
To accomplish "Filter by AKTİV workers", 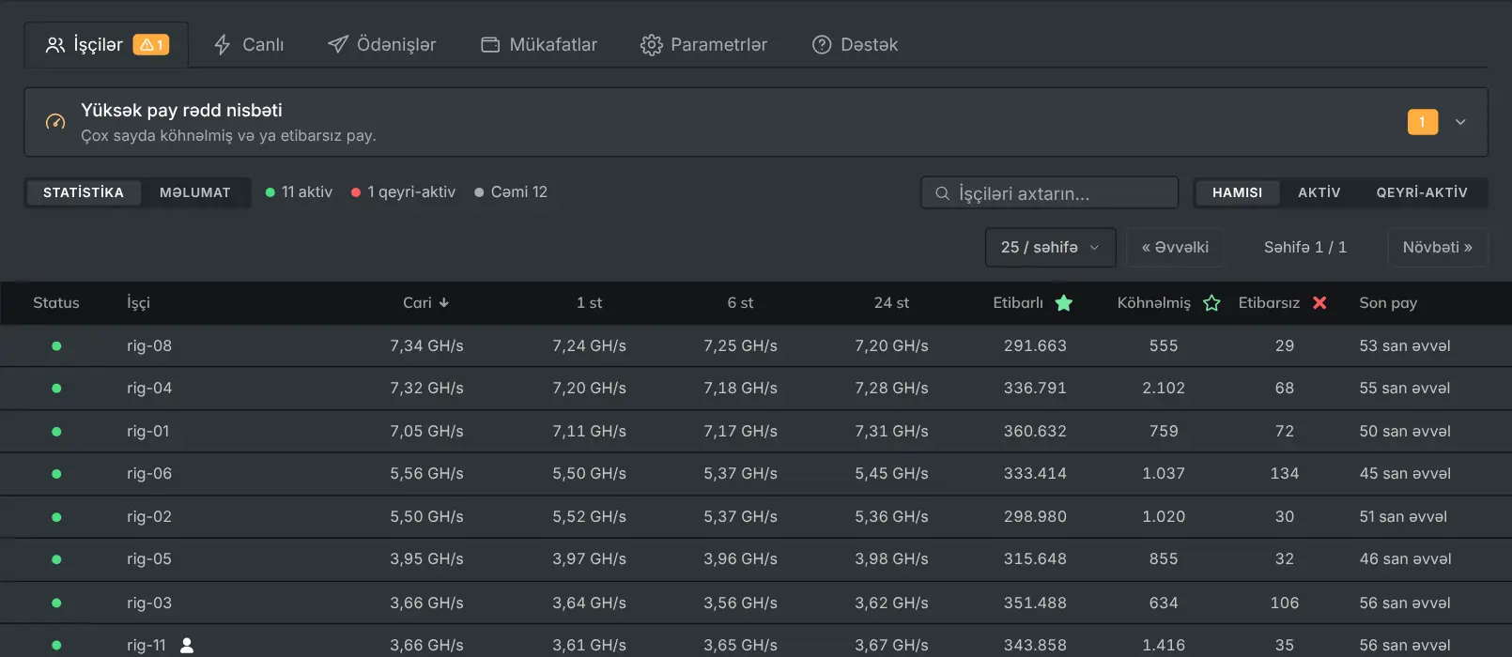I will (1319, 192).
